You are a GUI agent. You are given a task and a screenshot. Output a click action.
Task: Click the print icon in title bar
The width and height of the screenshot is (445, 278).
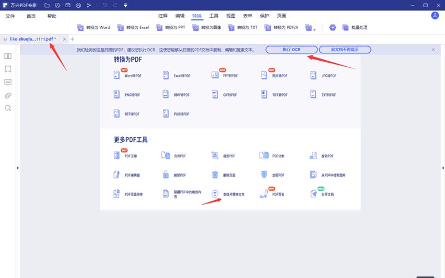click(x=78, y=6)
